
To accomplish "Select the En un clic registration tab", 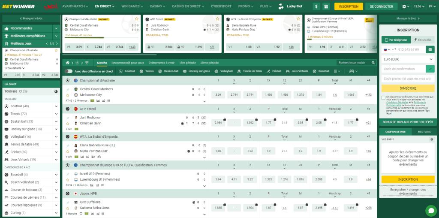I will pos(422,40).
